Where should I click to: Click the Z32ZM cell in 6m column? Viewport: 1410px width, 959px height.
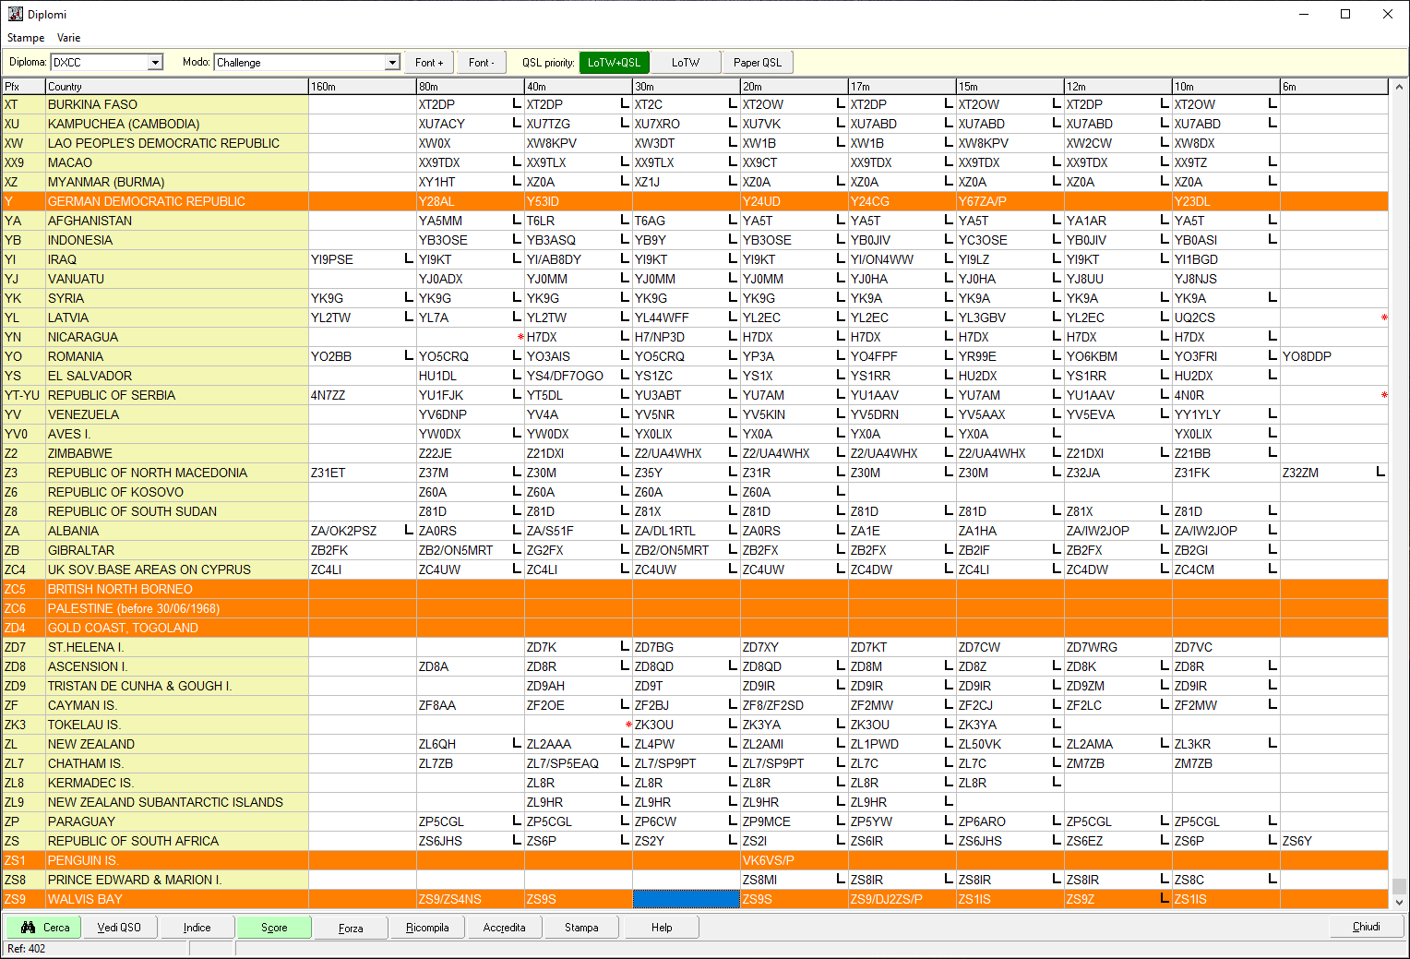click(1334, 473)
